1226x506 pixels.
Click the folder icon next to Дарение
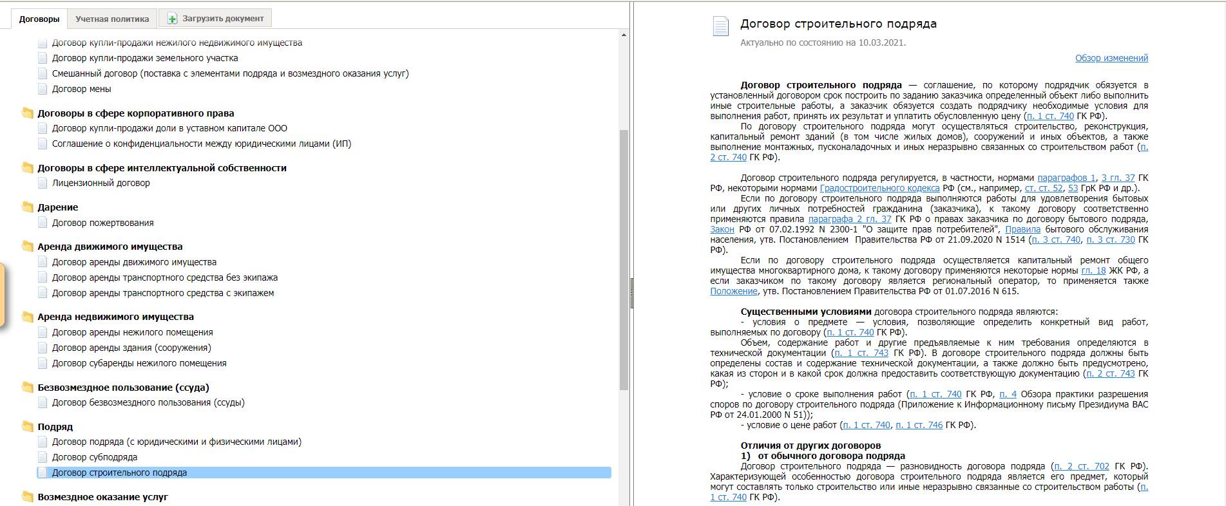tap(28, 207)
